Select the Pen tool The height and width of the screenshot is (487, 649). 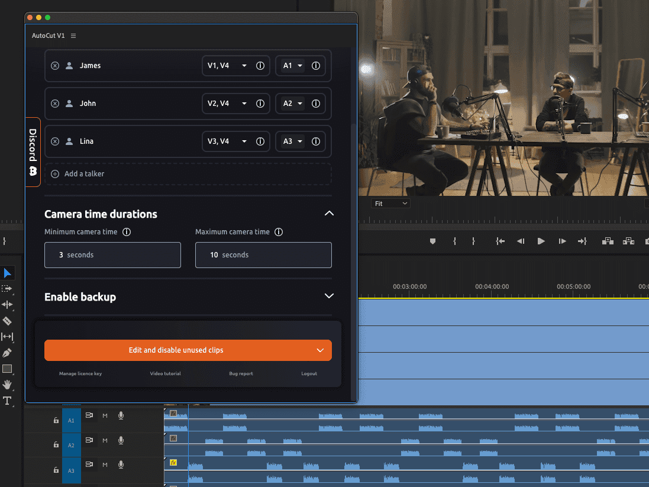[x=7, y=353]
